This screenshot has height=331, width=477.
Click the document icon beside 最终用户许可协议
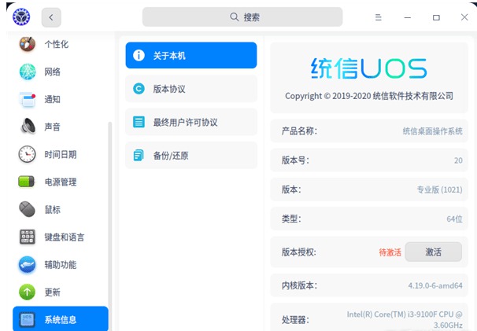(x=139, y=122)
